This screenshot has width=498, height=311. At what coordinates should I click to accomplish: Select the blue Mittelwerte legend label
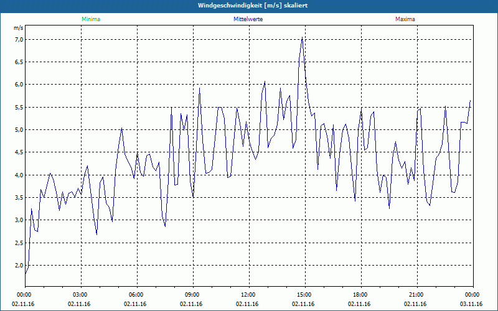248,19
